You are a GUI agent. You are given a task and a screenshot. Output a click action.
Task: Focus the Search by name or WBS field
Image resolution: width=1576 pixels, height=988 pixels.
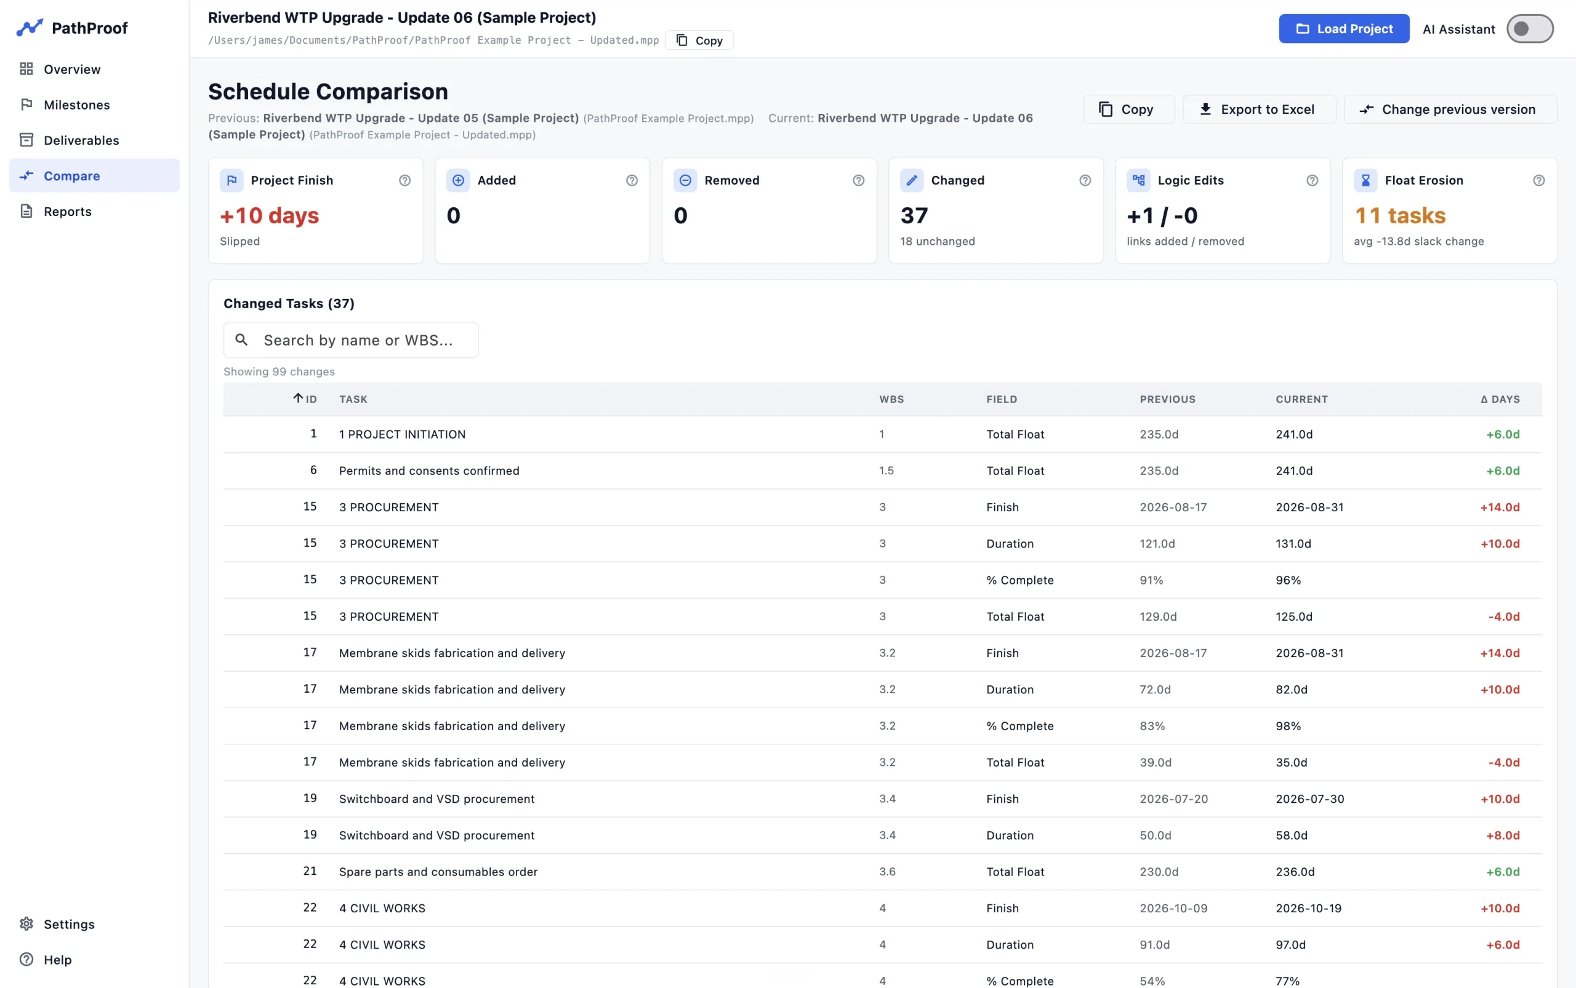(351, 340)
